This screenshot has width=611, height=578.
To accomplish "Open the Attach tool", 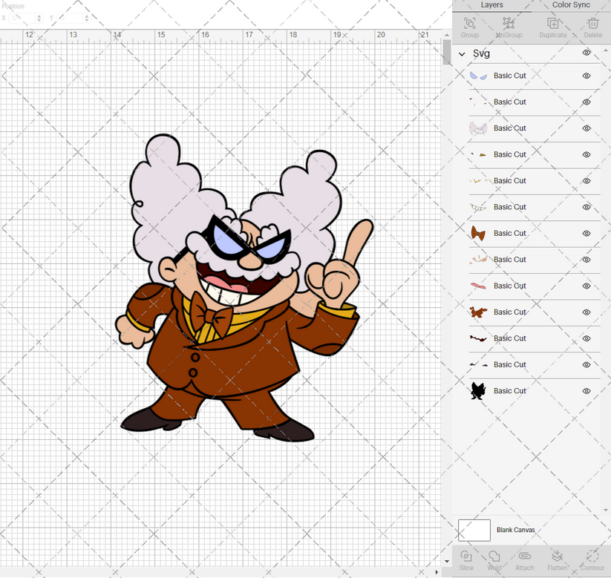I will (x=524, y=560).
